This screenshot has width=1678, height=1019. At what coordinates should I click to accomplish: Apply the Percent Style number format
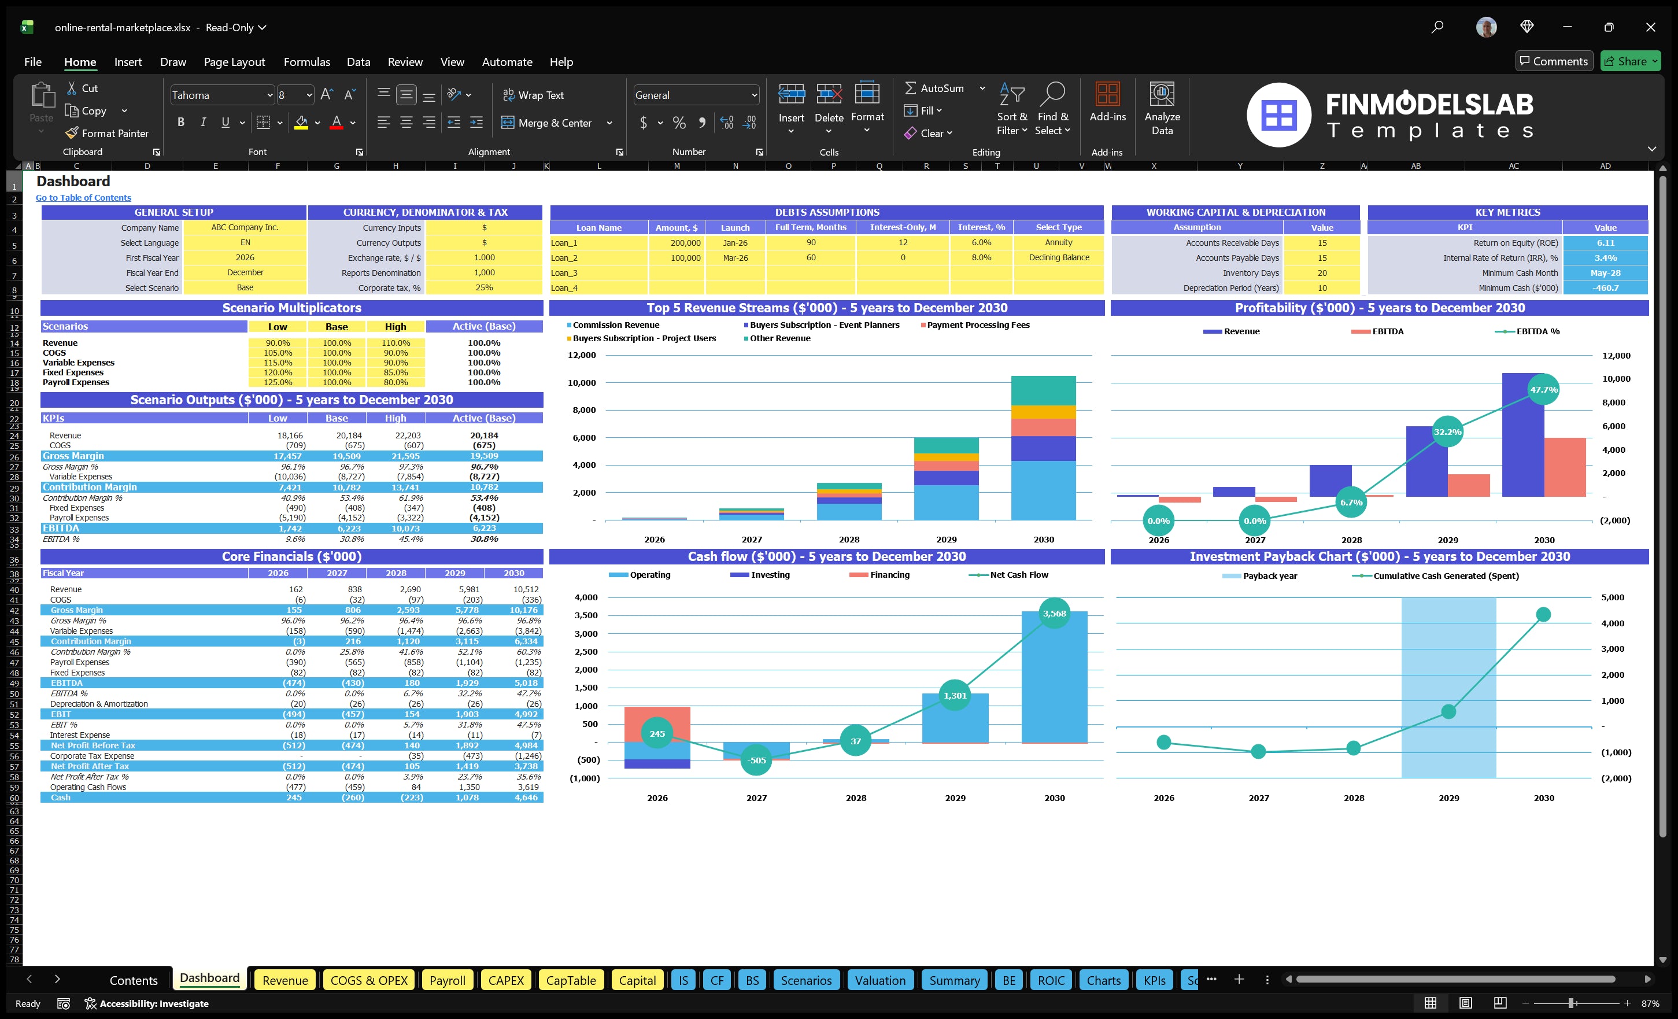tap(678, 123)
